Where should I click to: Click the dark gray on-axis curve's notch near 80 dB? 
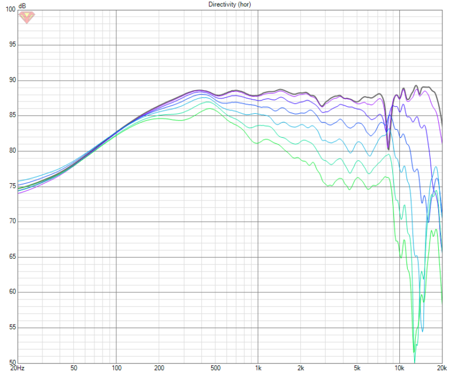click(x=389, y=148)
